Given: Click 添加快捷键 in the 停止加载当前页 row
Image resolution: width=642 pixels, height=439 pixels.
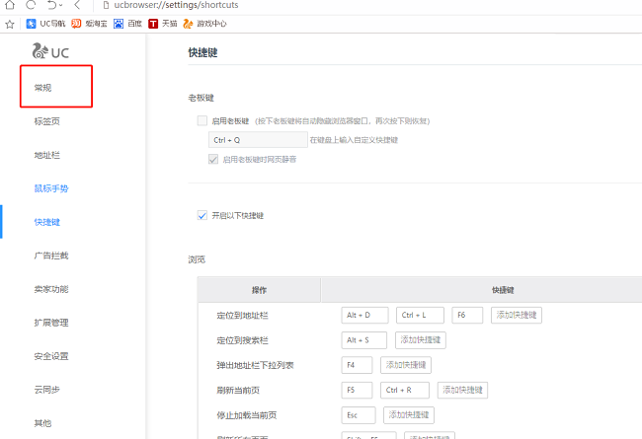Looking at the screenshot, I should (409, 415).
